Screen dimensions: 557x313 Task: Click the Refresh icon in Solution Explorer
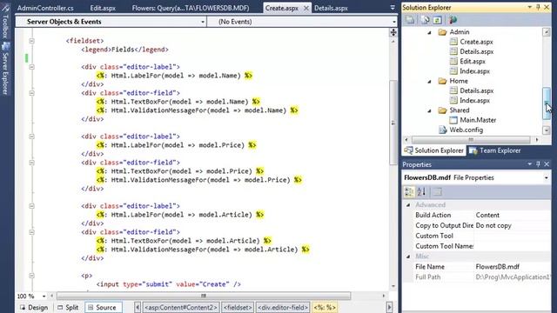tap(438, 20)
